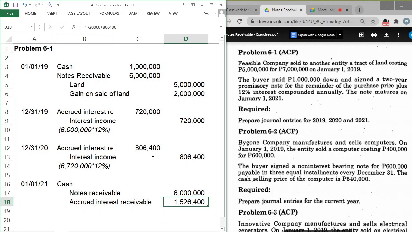Click the extension icon with new badge
This screenshot has height=232, width=412.
(x=386, y=22)
